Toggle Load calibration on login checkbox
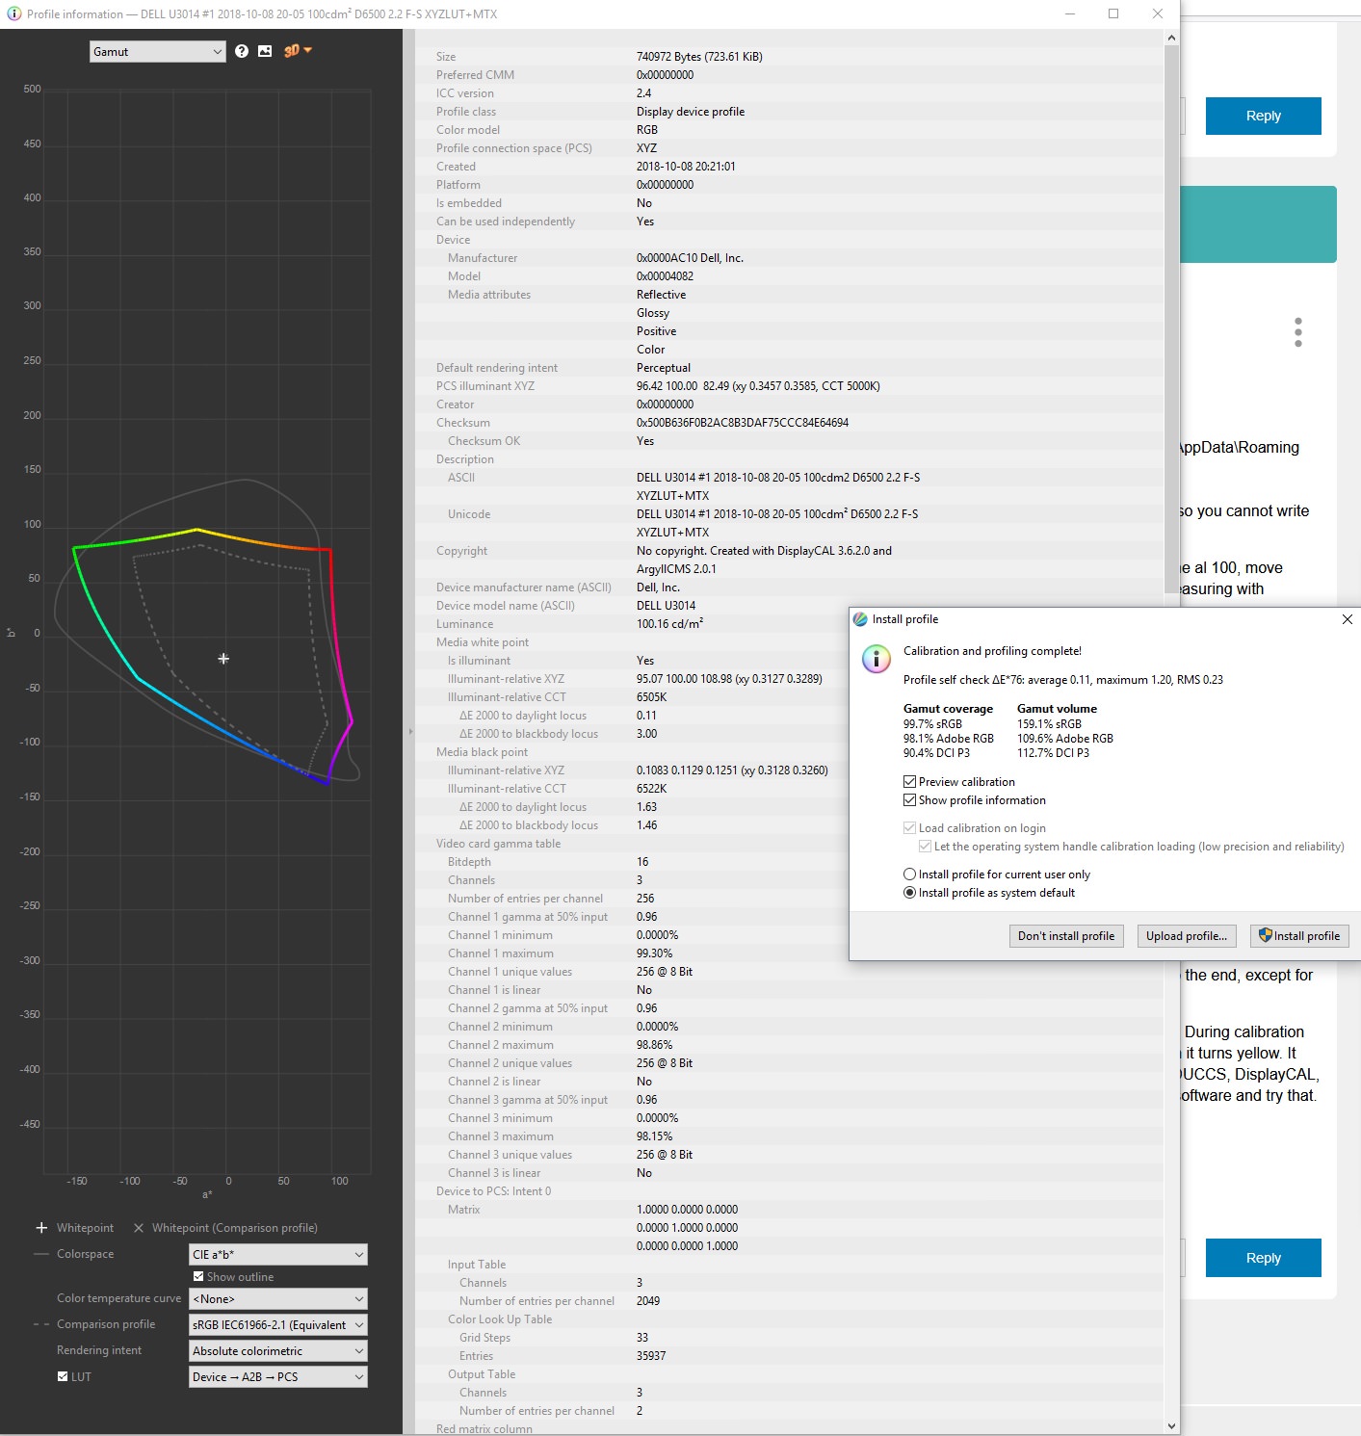The height and width of the screenshot is (1436, 1361). click(x=909, y=828)
